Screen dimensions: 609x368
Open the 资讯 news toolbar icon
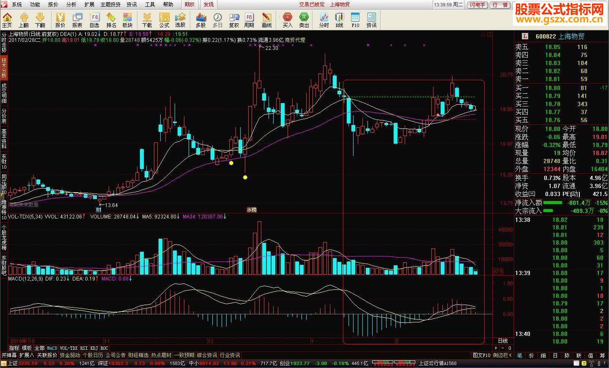[371, 20]
